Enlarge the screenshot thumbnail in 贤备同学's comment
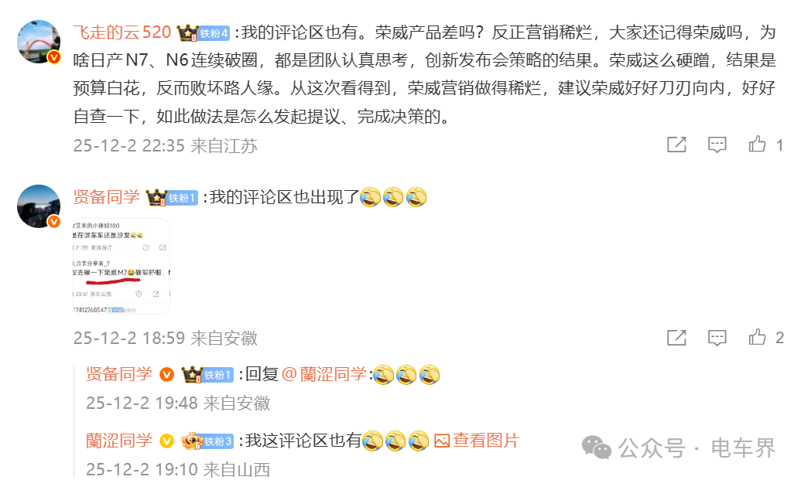Viewport: 801px width, 480px height. pyautogui.click(x=121, y=266)
